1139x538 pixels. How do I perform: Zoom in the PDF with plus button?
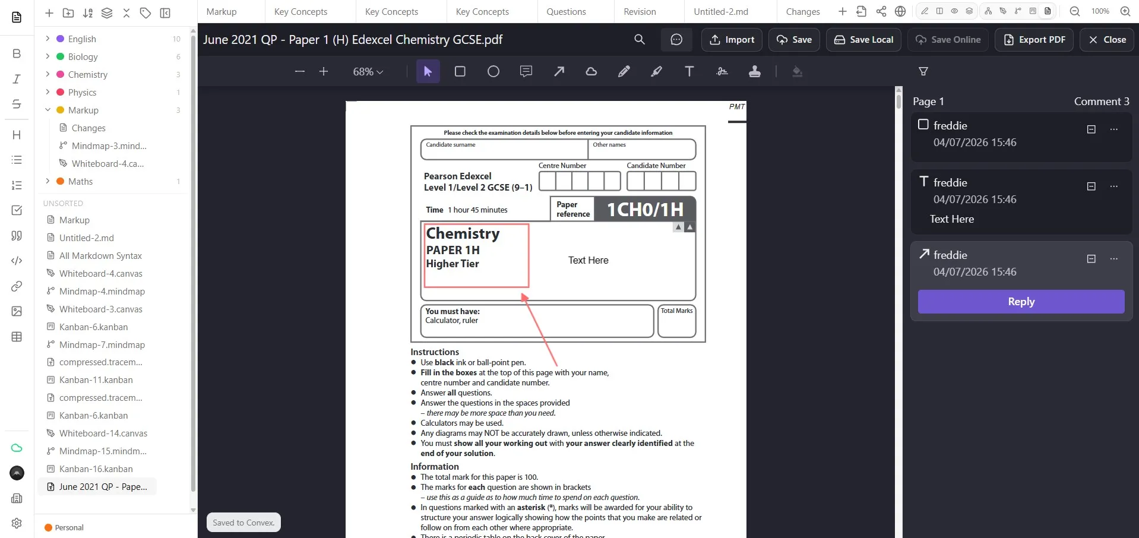pos(323,71)
